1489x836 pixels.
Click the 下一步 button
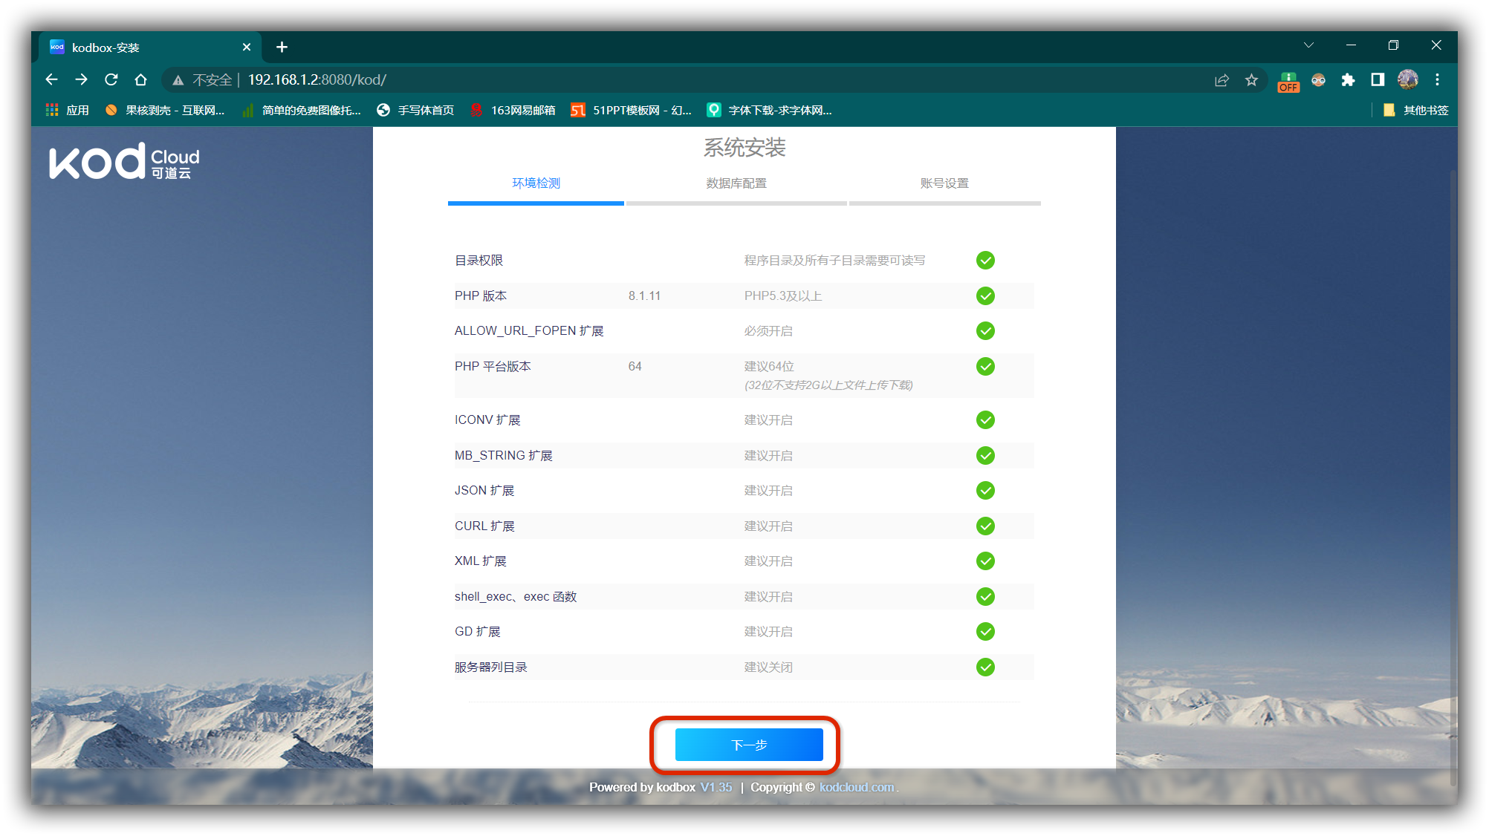point(749,745)
